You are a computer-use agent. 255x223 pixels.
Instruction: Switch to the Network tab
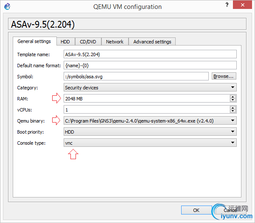pyautogui.click(x=115, y=42)
